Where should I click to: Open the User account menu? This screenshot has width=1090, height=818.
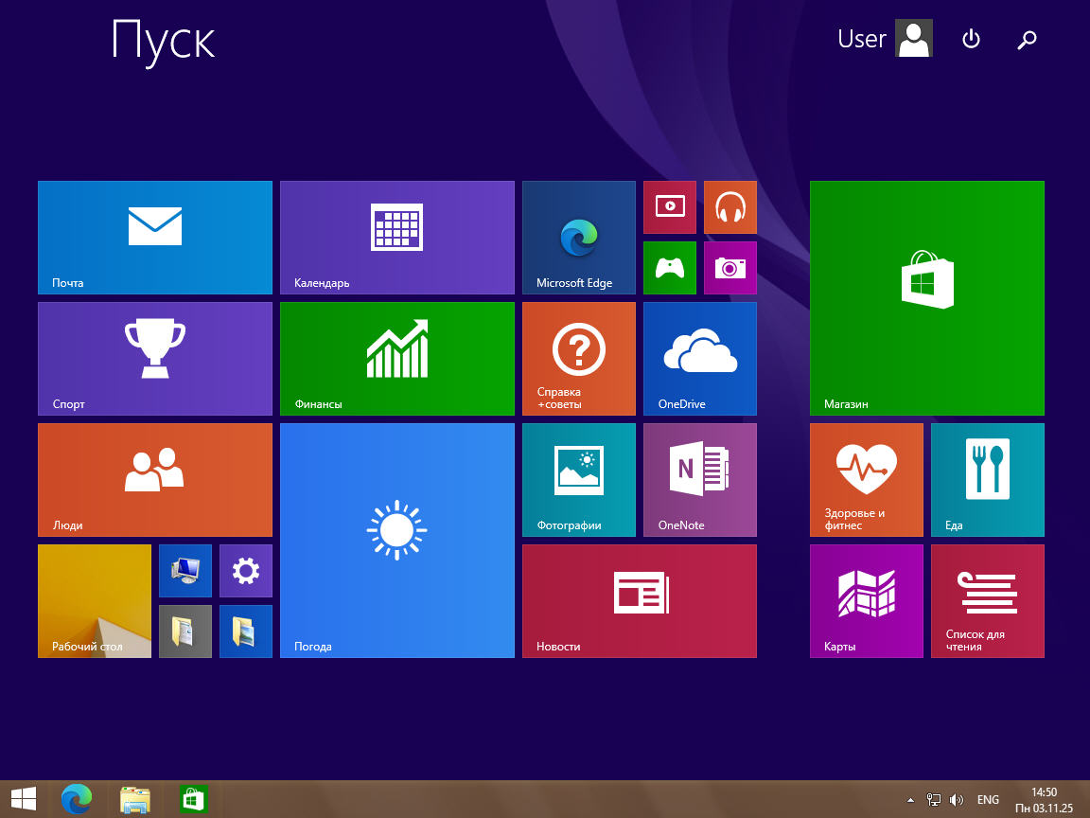[x=885, y=39]
